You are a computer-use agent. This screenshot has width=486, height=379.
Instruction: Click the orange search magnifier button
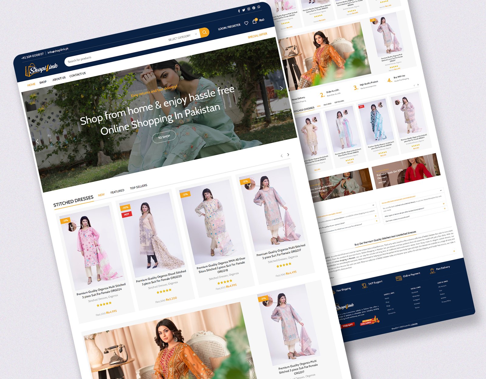coord(204,32)
